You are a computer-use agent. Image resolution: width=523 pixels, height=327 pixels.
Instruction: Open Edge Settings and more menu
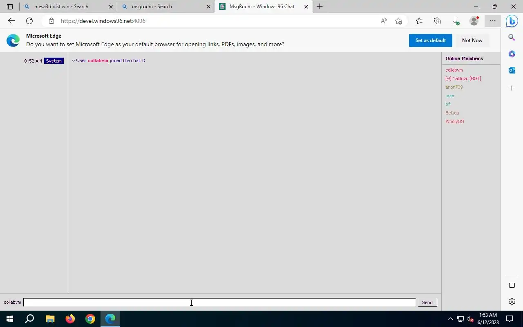[x=493, y=21]
